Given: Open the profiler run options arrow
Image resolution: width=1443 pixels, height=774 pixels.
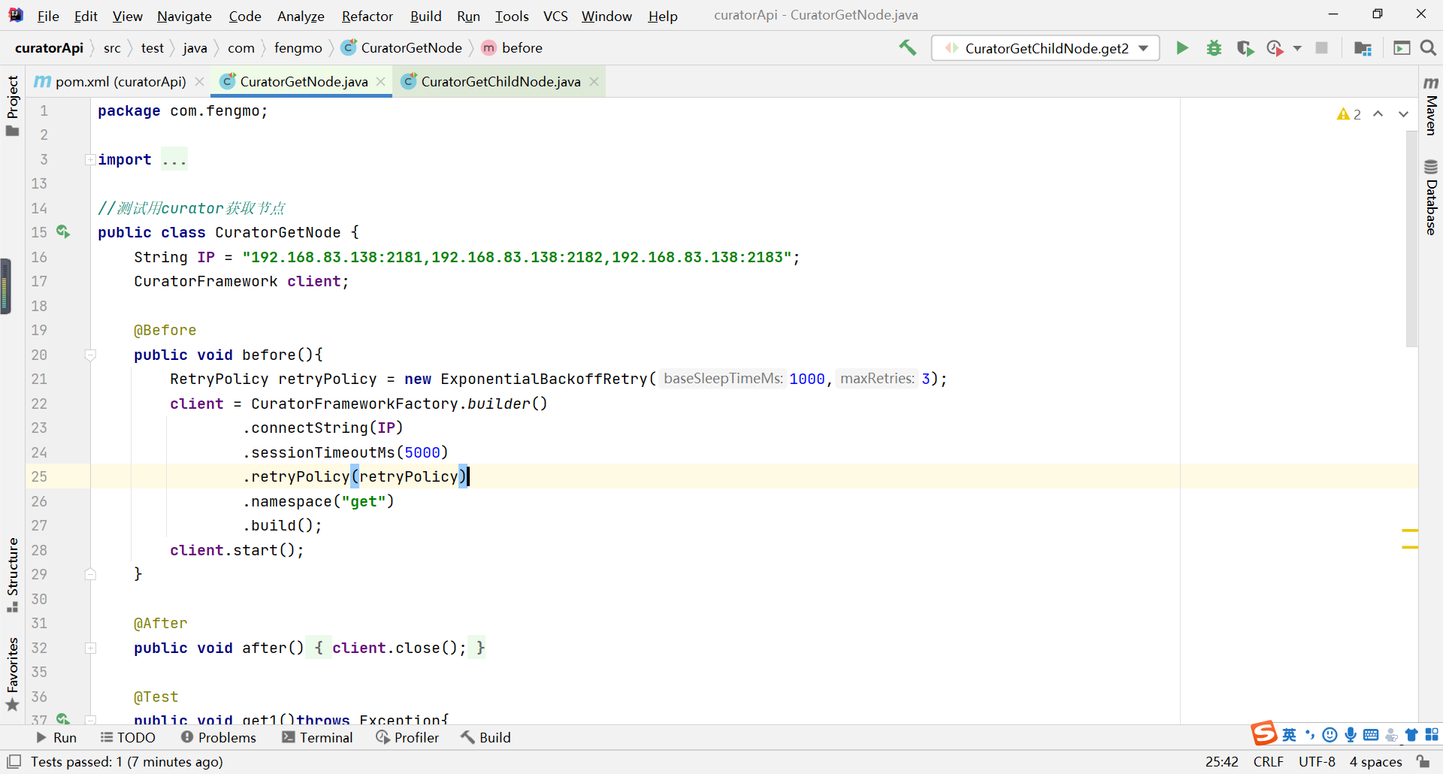Looking at the screenshot, I should click(x=1297, y=48).
